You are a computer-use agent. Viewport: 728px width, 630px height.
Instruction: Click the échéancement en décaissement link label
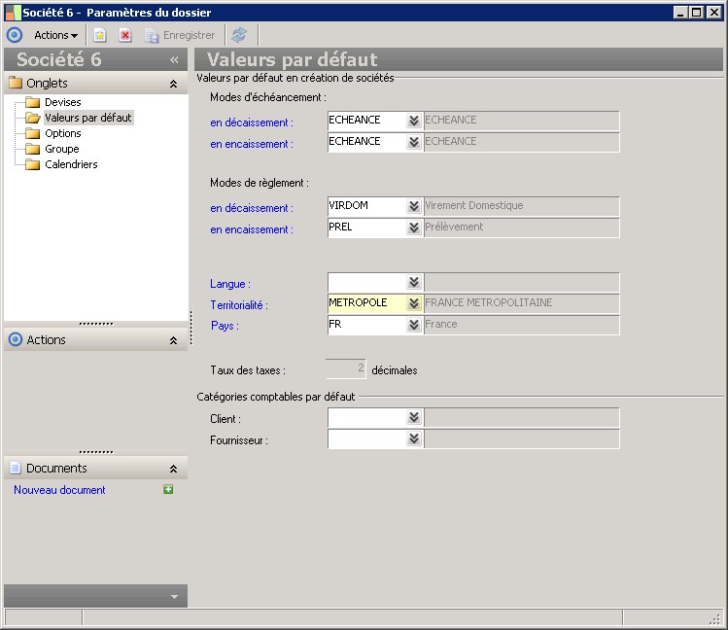(x=252, y=122)
